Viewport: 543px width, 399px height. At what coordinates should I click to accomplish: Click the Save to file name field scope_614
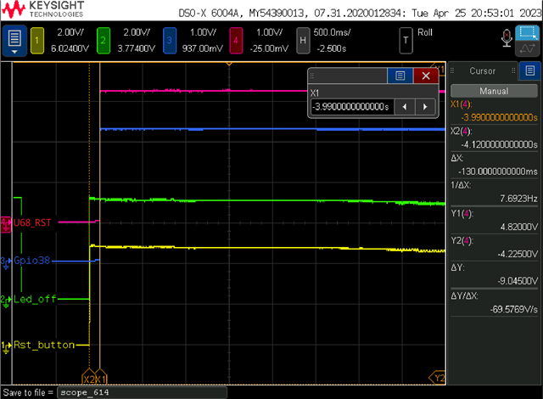coord(142,393)
